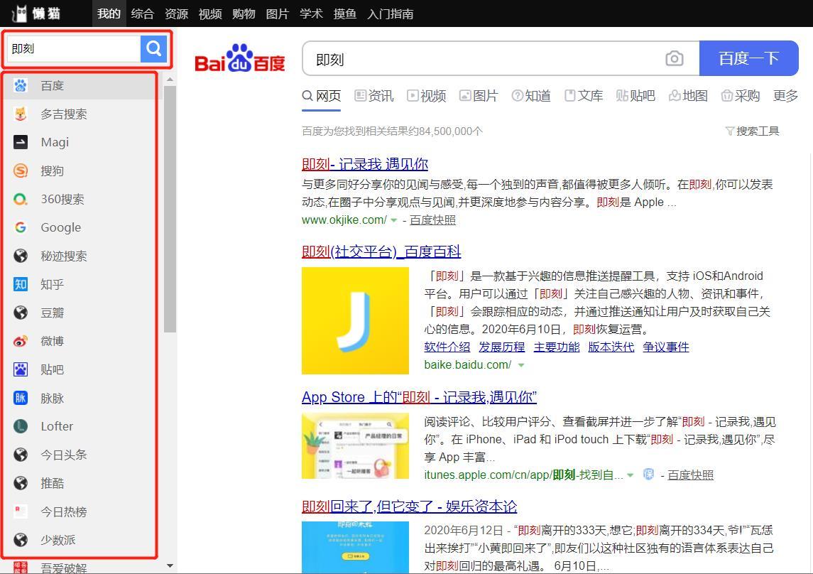Select the 脉脉 blue icon
Image resolution: width=813 pixels, height=574 pixels.
[x=20, y=399]
